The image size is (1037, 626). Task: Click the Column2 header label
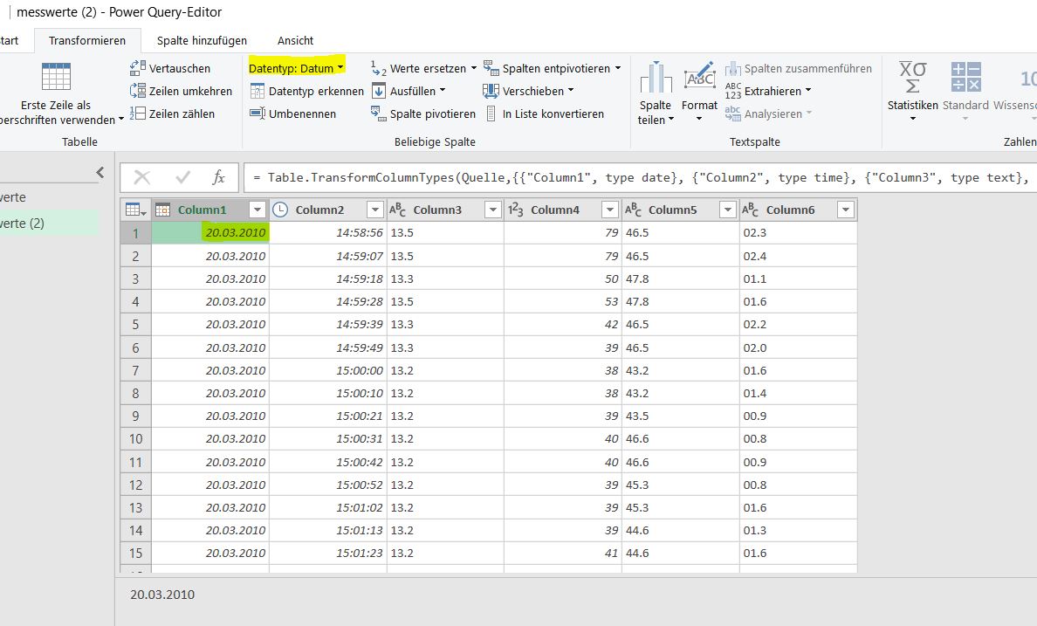(319, 210)
